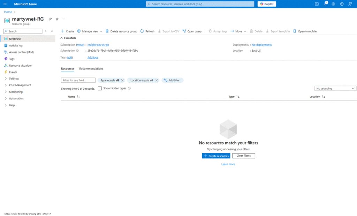Pin the martyvnet-RG resource group
This screenshot has height=216, width=357.
[50, 19]
